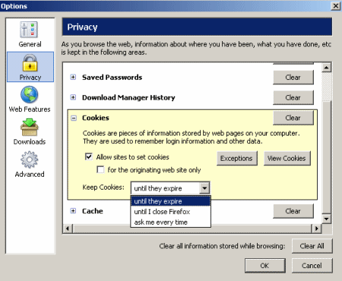
Task: Choose 'ask me every time' option
Action: tap(170, 222)
